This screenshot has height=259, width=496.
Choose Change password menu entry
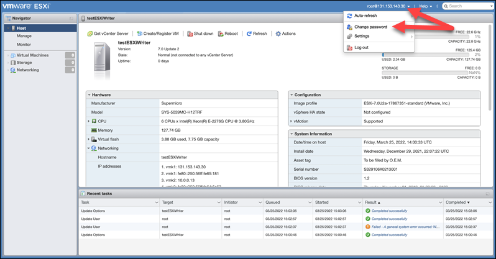(370, 27)
